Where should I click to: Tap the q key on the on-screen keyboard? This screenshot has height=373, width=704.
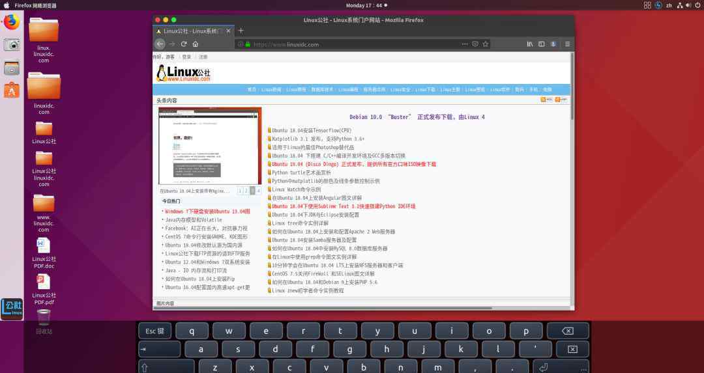(192, 331)
